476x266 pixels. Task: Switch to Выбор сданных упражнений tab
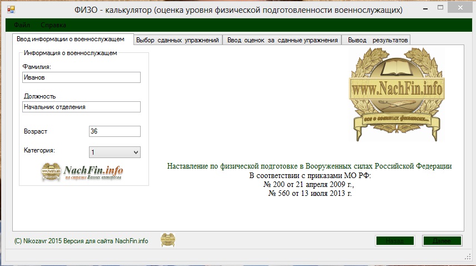coord(177,40)
